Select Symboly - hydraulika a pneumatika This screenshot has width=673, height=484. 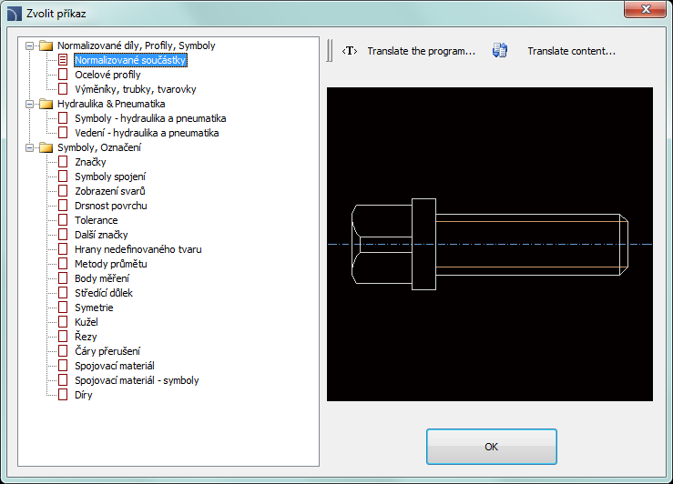click(x=150, y=118)
